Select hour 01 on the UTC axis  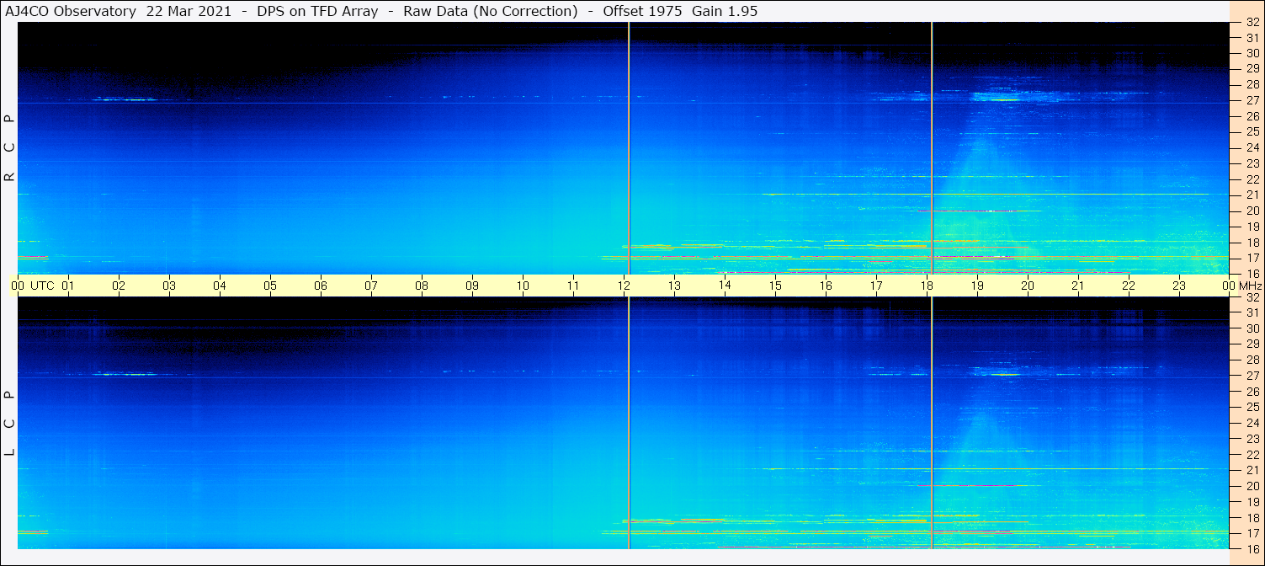tap(68, 286)
